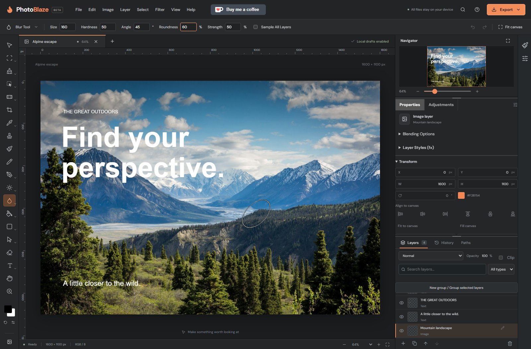Select the Crop tool
This screenshot has height=349, width=531.
tap(9, 110)
